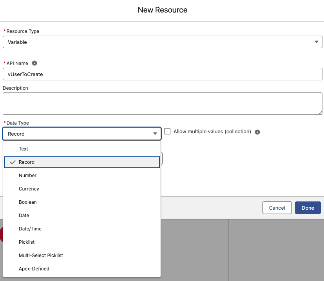
Task: Click the info icon beside collection checkbox
Action: (x=257, y=132)
